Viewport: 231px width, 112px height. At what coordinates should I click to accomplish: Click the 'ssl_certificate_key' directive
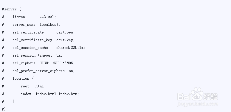click(32, 40)
